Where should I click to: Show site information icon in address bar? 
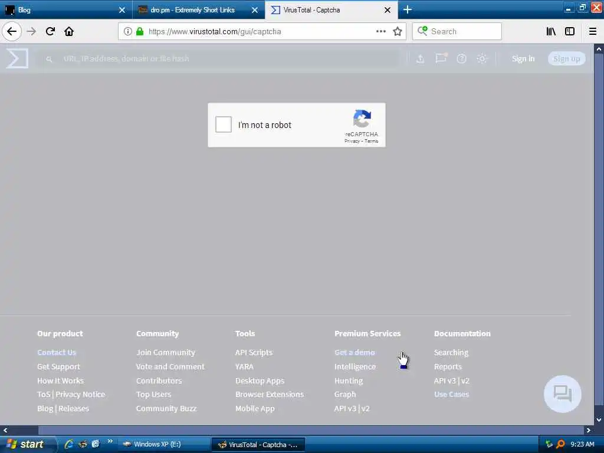tap(127, 31)
